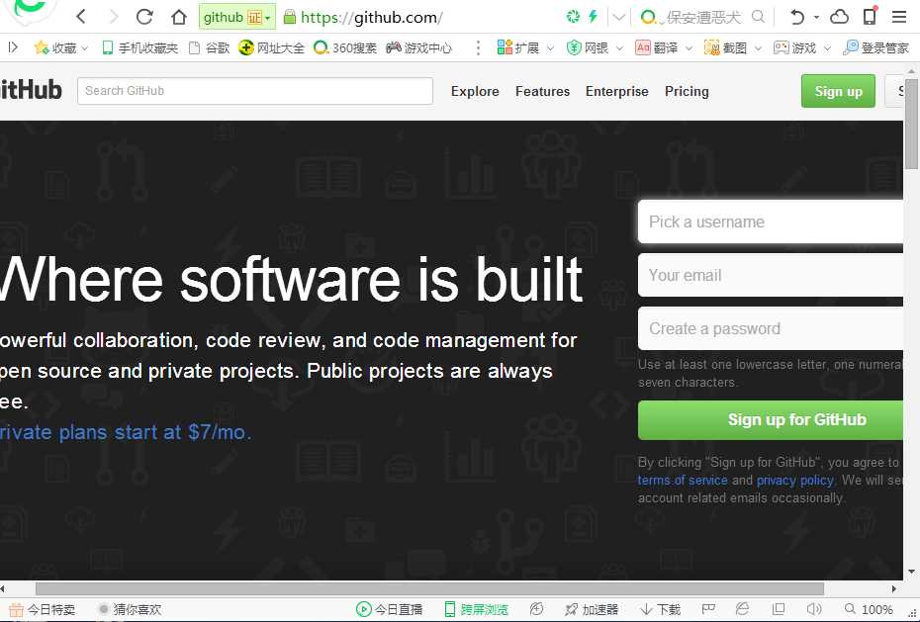Click the horizontal scrollbar right arrow
920x622 pixels.
pos(894,588)
